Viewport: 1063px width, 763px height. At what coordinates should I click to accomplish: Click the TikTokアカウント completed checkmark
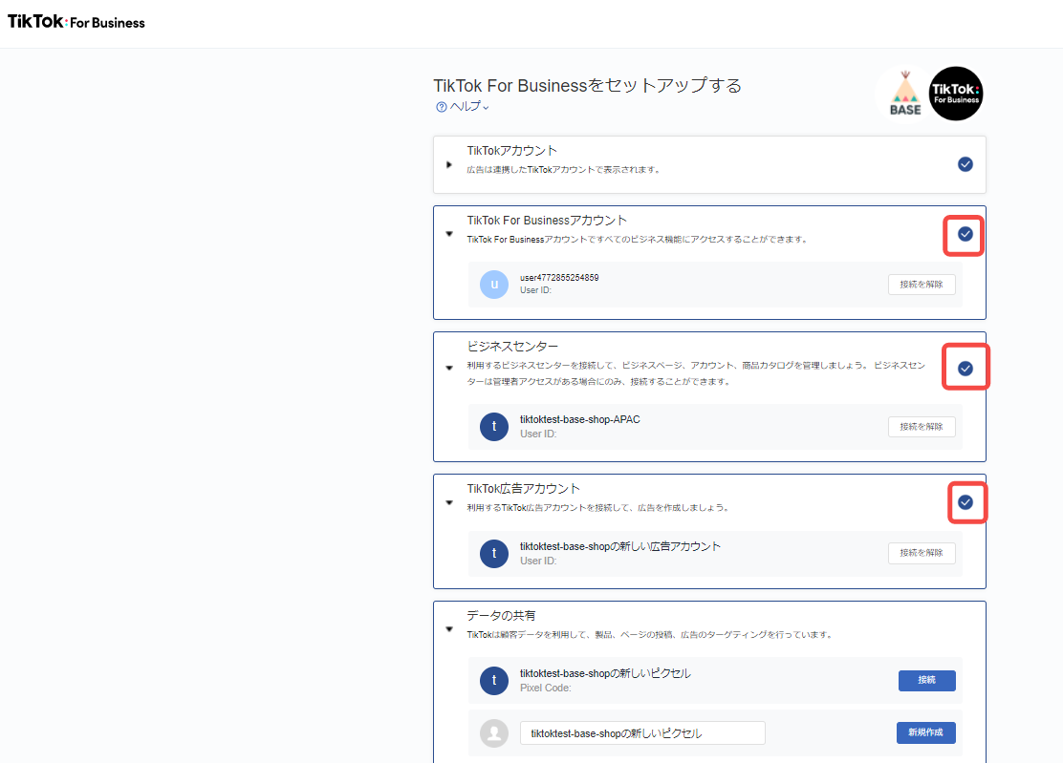(x=965, y=164)
